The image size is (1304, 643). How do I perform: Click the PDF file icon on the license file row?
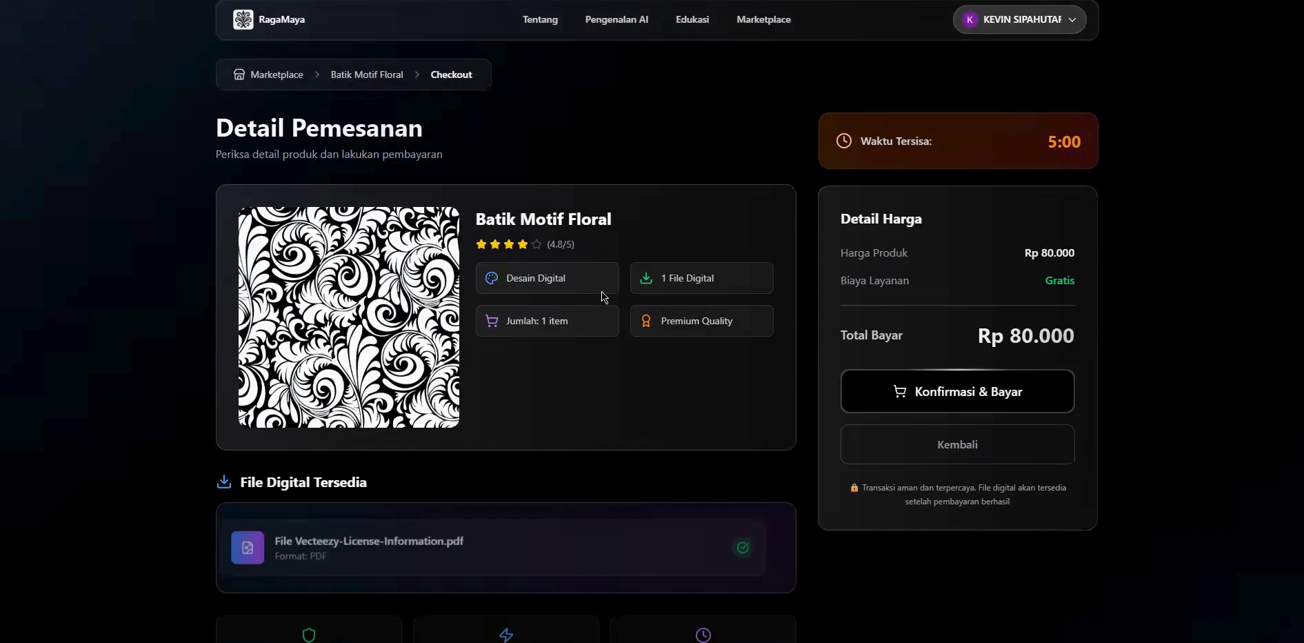pyautogui.click(x=247, y=547)
